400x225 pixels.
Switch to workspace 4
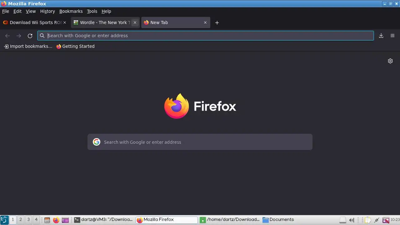pyautogui.click(x=36, y=220)
